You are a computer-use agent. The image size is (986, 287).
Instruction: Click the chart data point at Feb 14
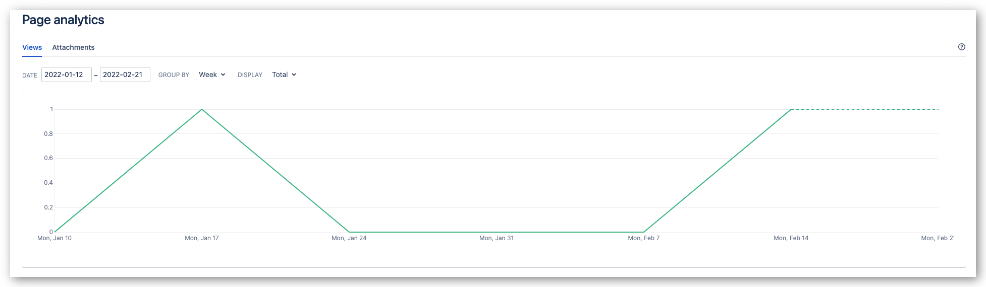coord(791,109)
